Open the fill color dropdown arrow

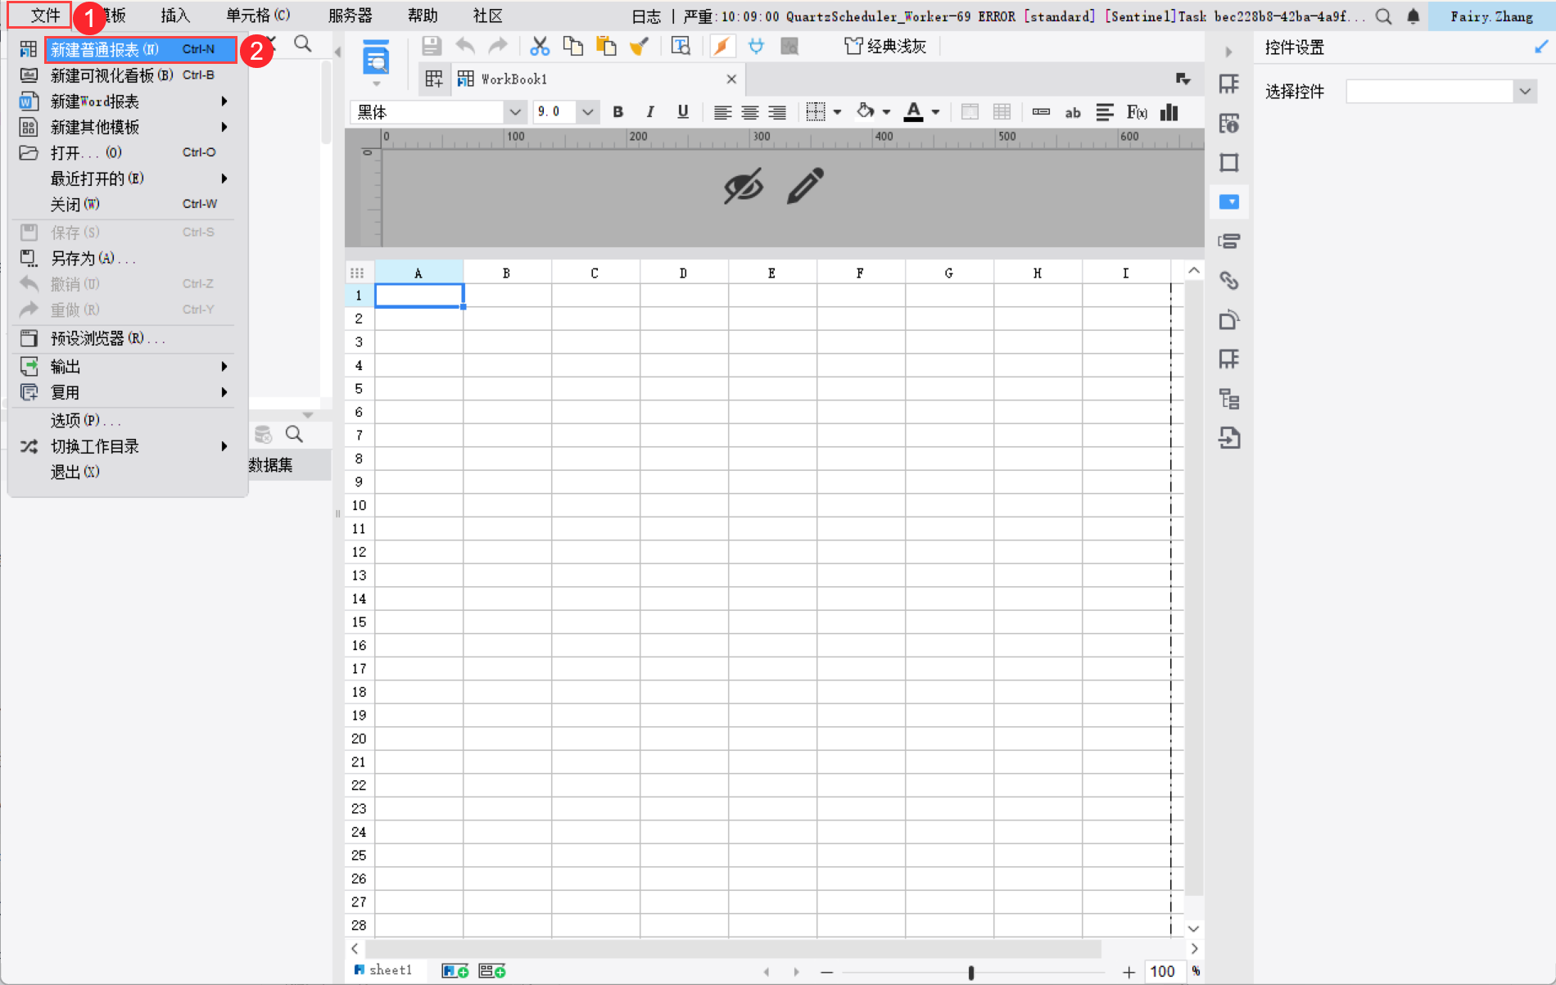[886, 112]
